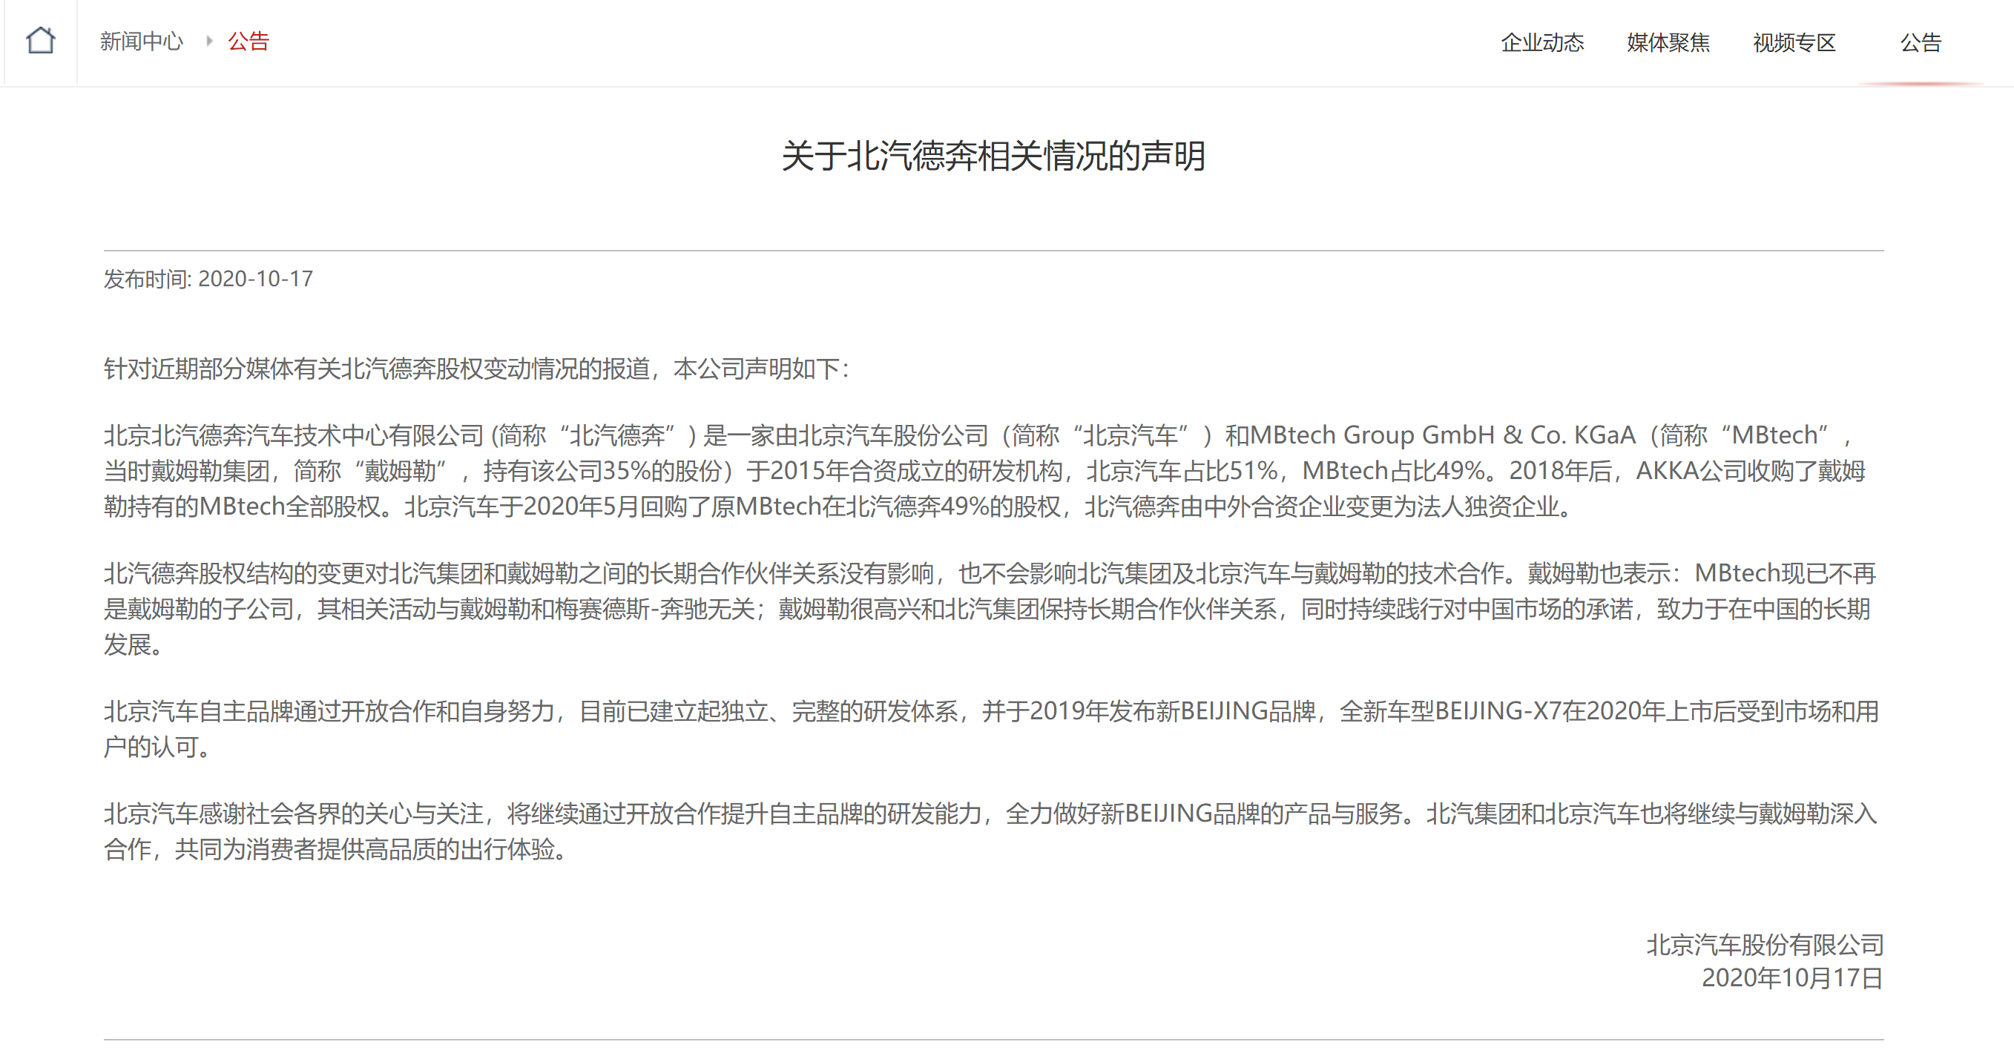Click the title 关于北汽德奔相关情况的声明
This screenshot has width=2014, height=1056.
tap(994, 156)
